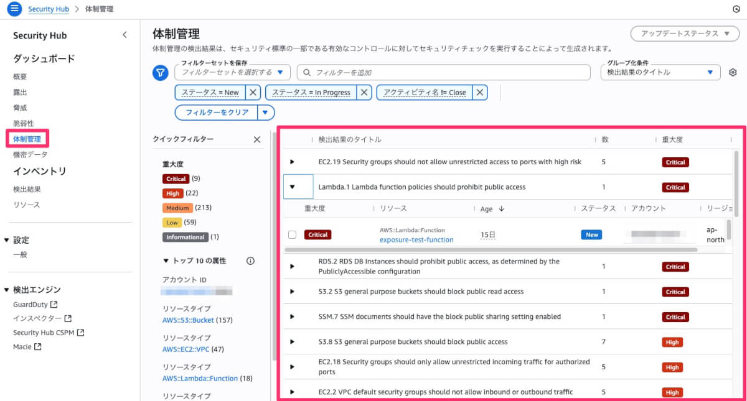Image resolution: width=747 pixels, height=401 pixels.
Task: Close the クイックフィルター panel
Action: (257, 140)
